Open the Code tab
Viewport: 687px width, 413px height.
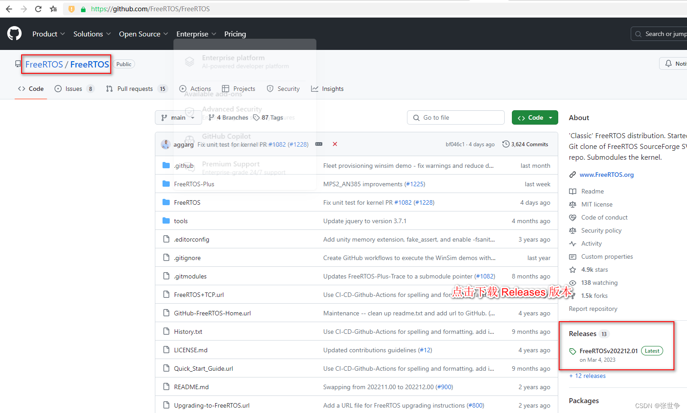click(31, 89)
